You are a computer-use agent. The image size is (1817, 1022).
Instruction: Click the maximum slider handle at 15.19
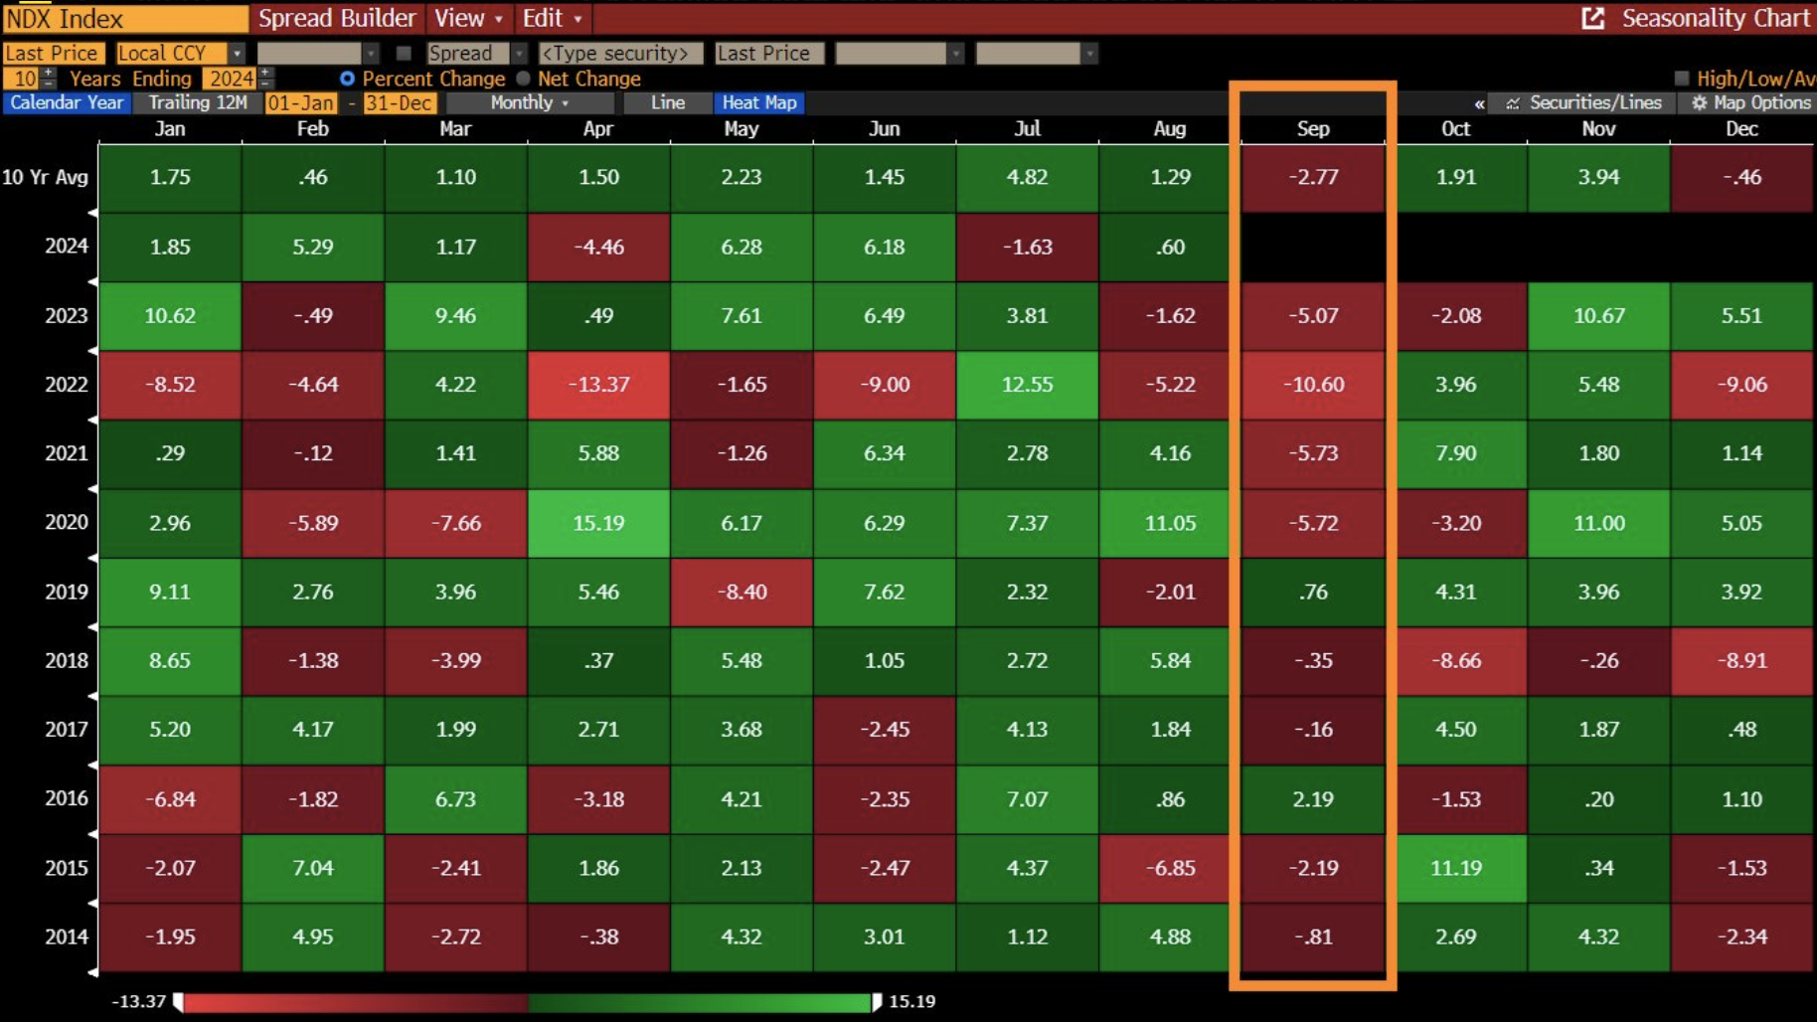pos(877,1001)
